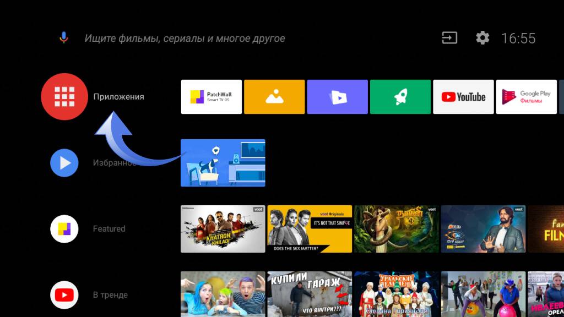
Task: Launch the green rocket app tile
Action: click(400, 97)
